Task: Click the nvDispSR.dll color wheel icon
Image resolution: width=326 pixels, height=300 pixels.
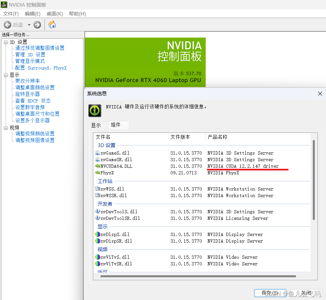Action: tap(98, 241)
